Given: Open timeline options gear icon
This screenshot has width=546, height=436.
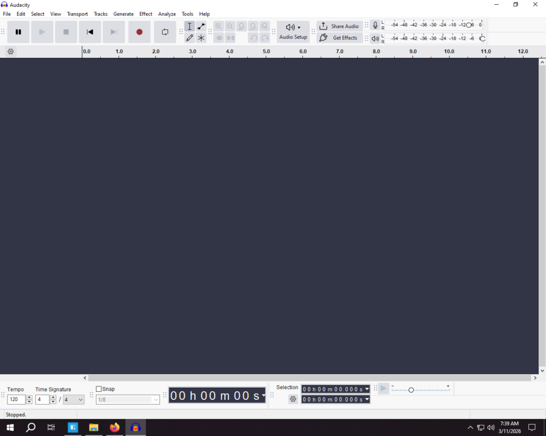Looking at the screenshot, I should (x=11, y=52).
